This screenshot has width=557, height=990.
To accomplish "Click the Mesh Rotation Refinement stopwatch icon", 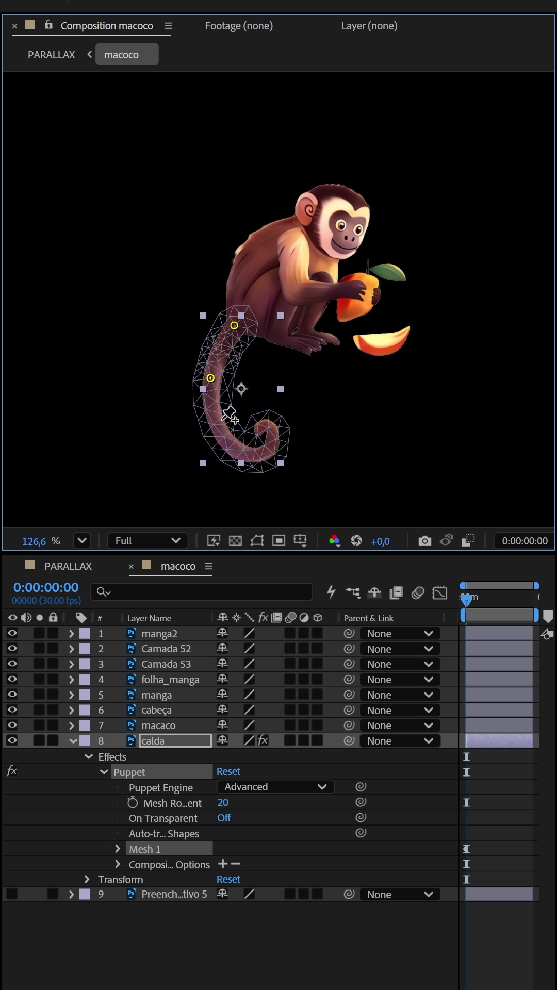I will pos(133,802).
